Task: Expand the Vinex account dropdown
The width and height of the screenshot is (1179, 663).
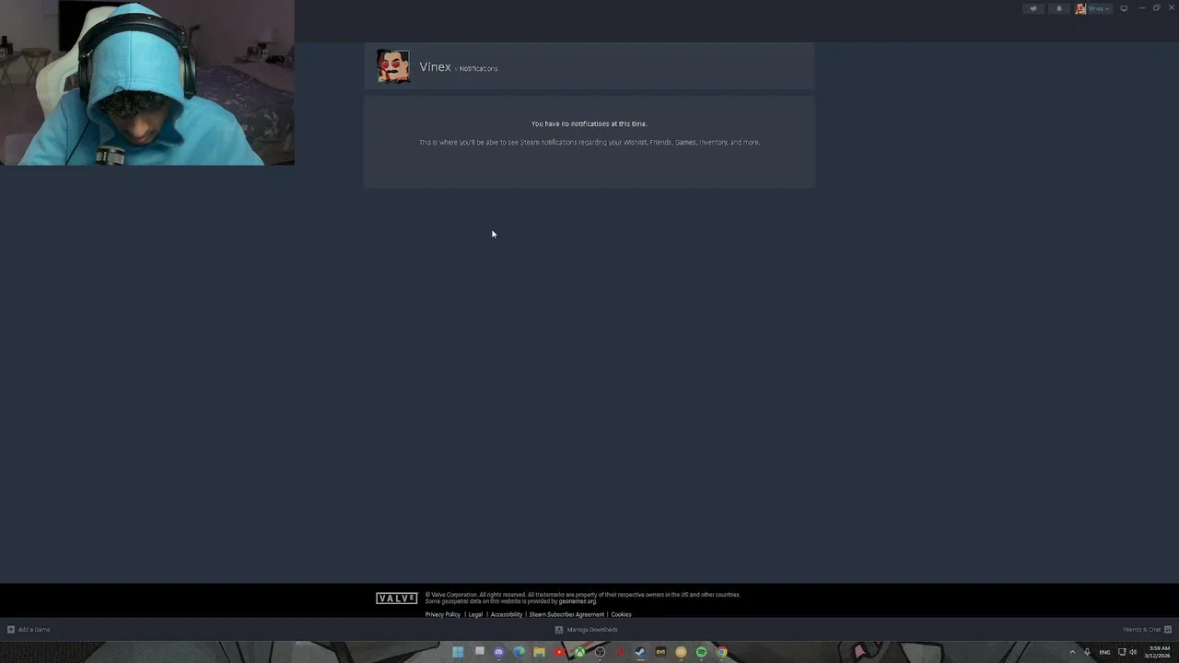Action: (1092, 8)
